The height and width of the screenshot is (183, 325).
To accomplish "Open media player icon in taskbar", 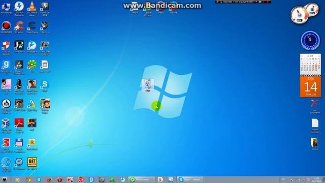I will click(18, 179).
